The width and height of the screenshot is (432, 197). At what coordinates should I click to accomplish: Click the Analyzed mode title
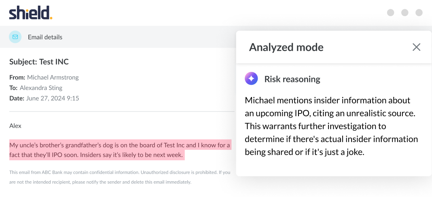tap(286, 47)
